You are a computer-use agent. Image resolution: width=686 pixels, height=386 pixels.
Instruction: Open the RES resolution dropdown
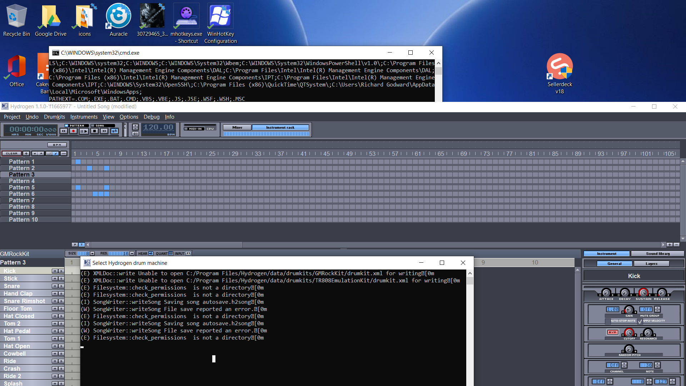[132, 253]
